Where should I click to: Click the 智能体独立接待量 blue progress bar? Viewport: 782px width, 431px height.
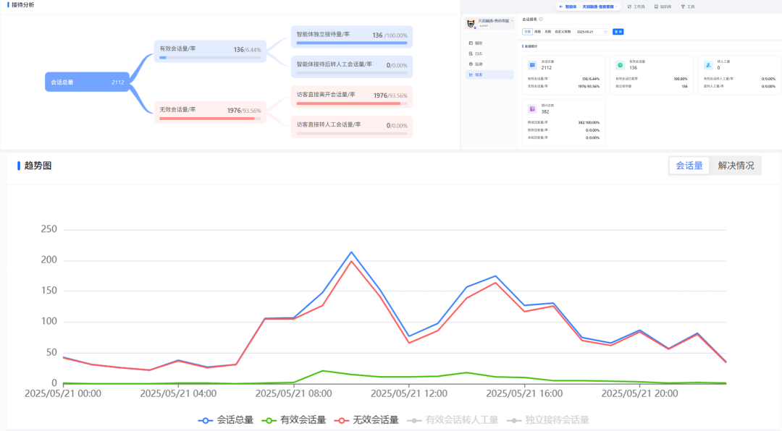click(352, 43)
